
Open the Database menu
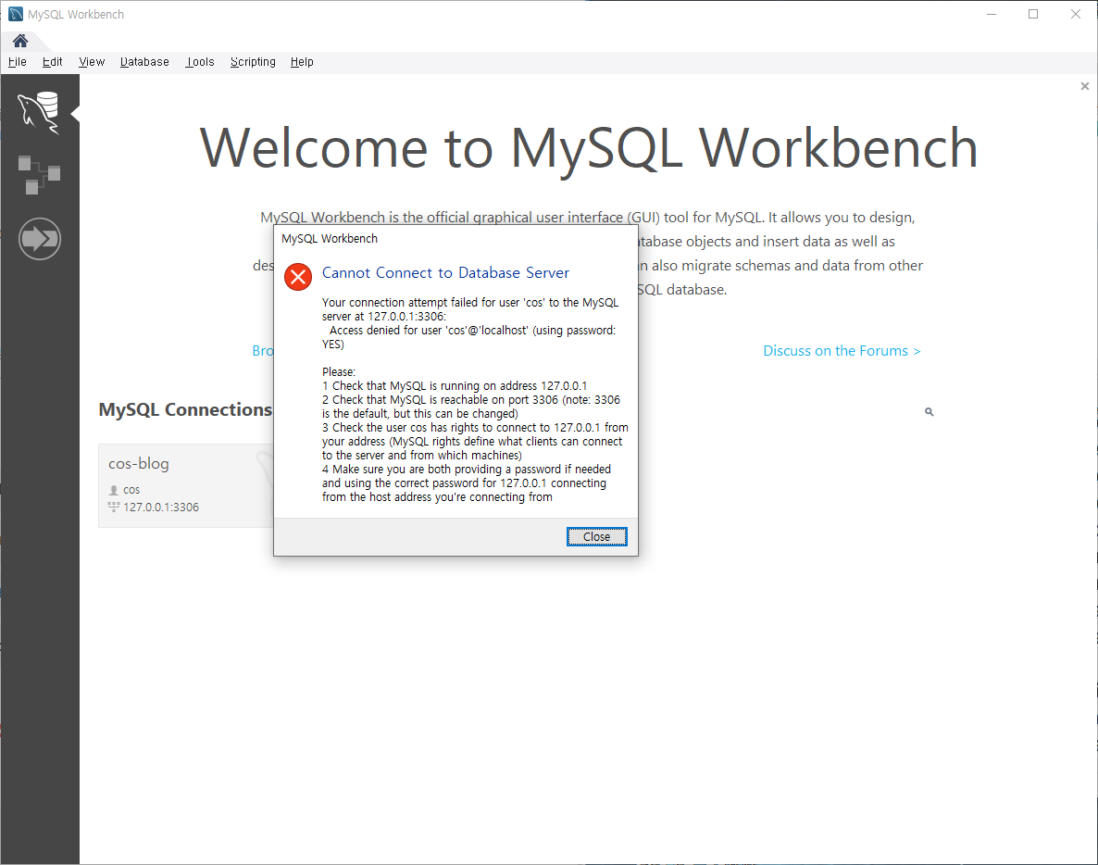145,62
